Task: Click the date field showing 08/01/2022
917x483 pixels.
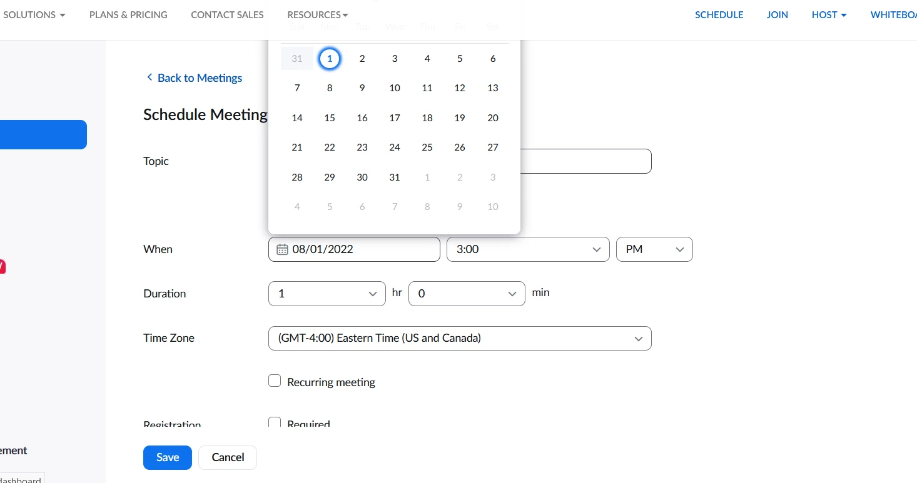Action: tap(354, 249)
